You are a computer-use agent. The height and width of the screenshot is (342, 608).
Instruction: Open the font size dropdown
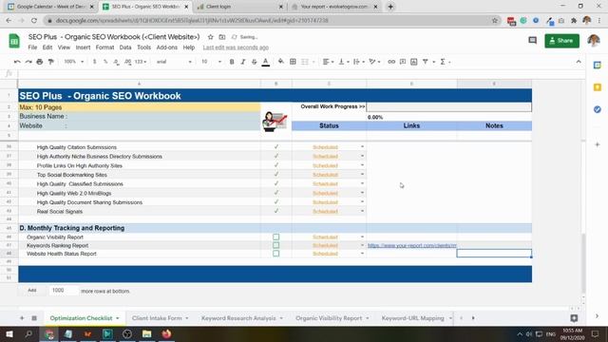pyautogui.click(x=211, y=62)
